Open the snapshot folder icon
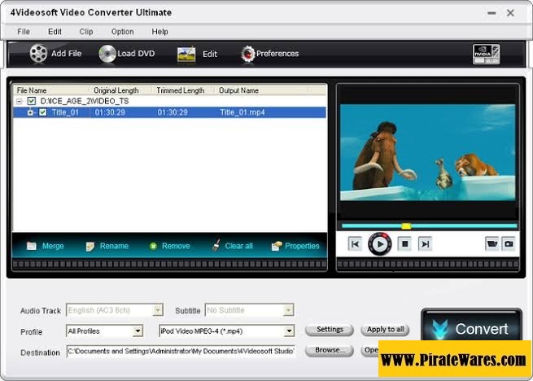This screenshot has width=533, height=381. (x=491, y=243)
